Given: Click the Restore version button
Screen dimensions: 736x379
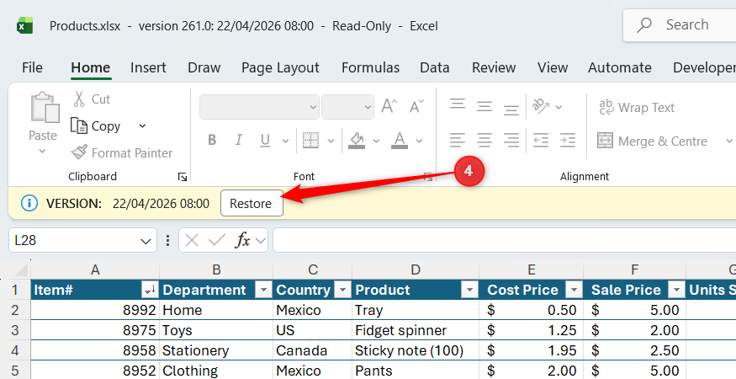Looking at the screenshot, I should tap(252, 203).
